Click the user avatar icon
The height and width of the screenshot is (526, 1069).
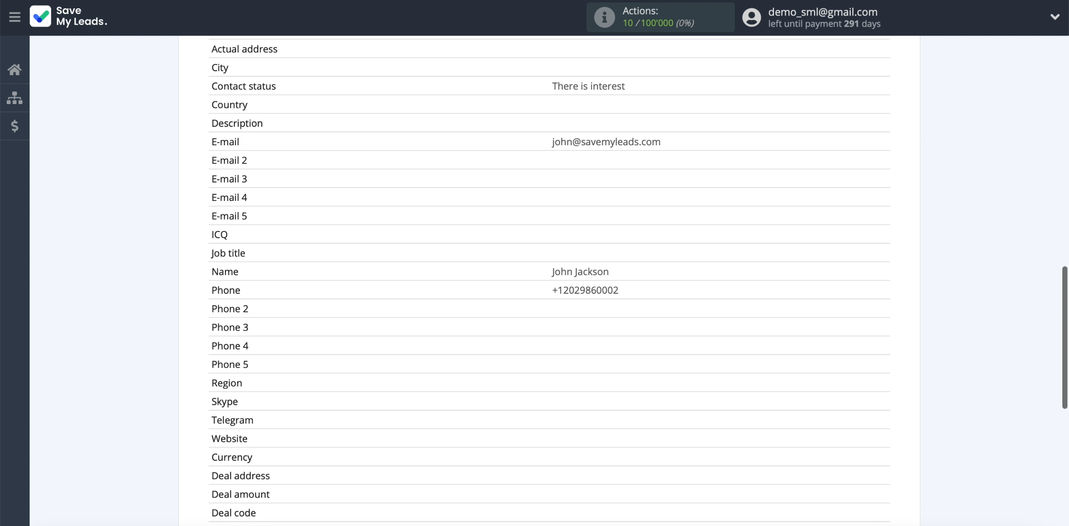point(752,17)
